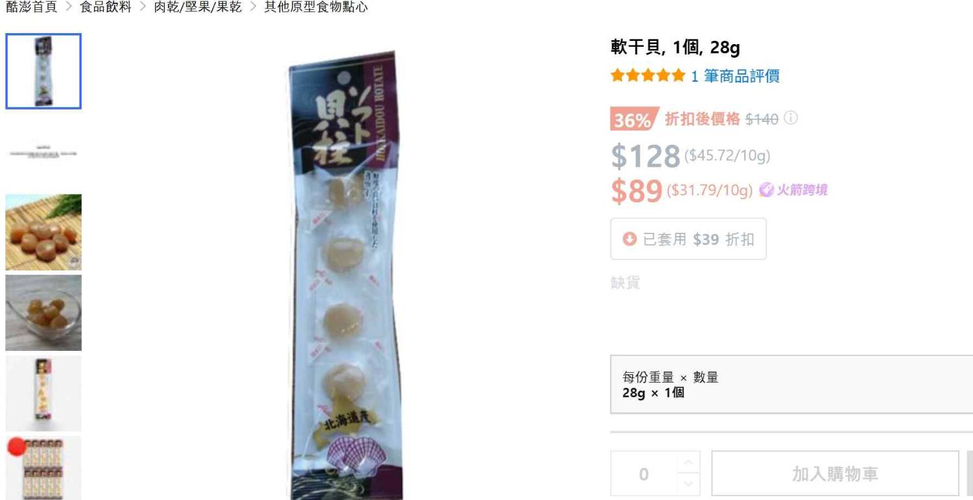Select the first scallop package thumbnail

[x=43, y=71]
